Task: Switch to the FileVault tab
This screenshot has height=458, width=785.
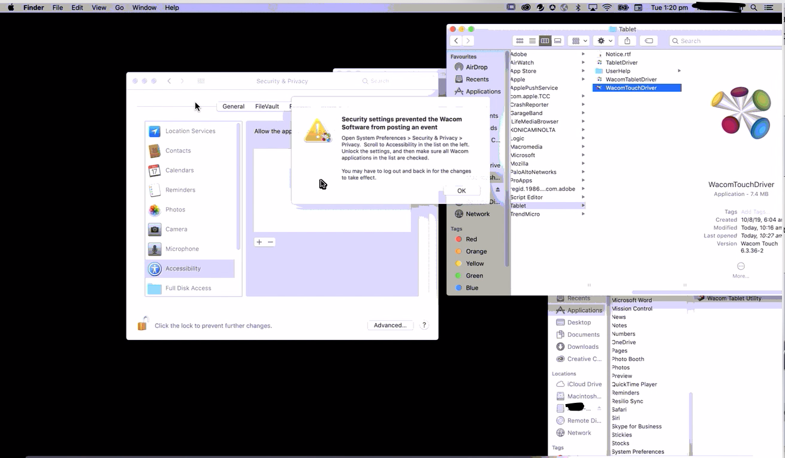Action: tap(267, 106)
